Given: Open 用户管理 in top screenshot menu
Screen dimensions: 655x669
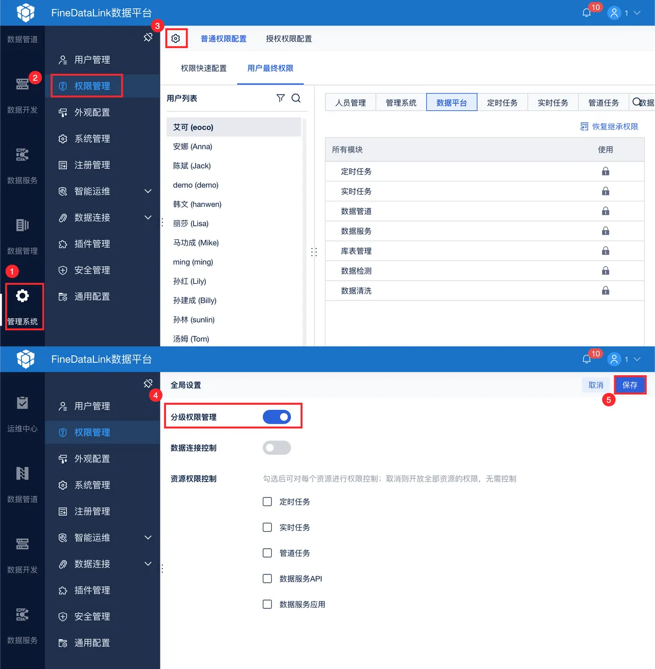Looking at the screenshot, I should (102, 60).
